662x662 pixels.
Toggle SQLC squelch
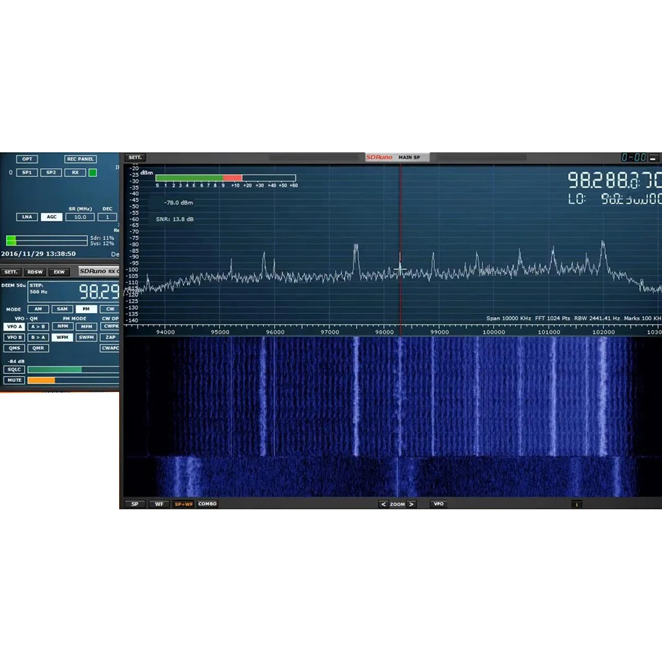(14, 369)
